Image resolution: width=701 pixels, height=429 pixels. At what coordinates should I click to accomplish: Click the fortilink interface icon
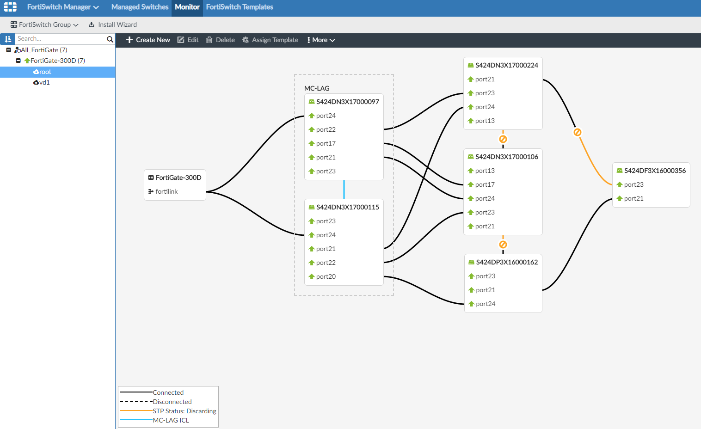(151, 191)
